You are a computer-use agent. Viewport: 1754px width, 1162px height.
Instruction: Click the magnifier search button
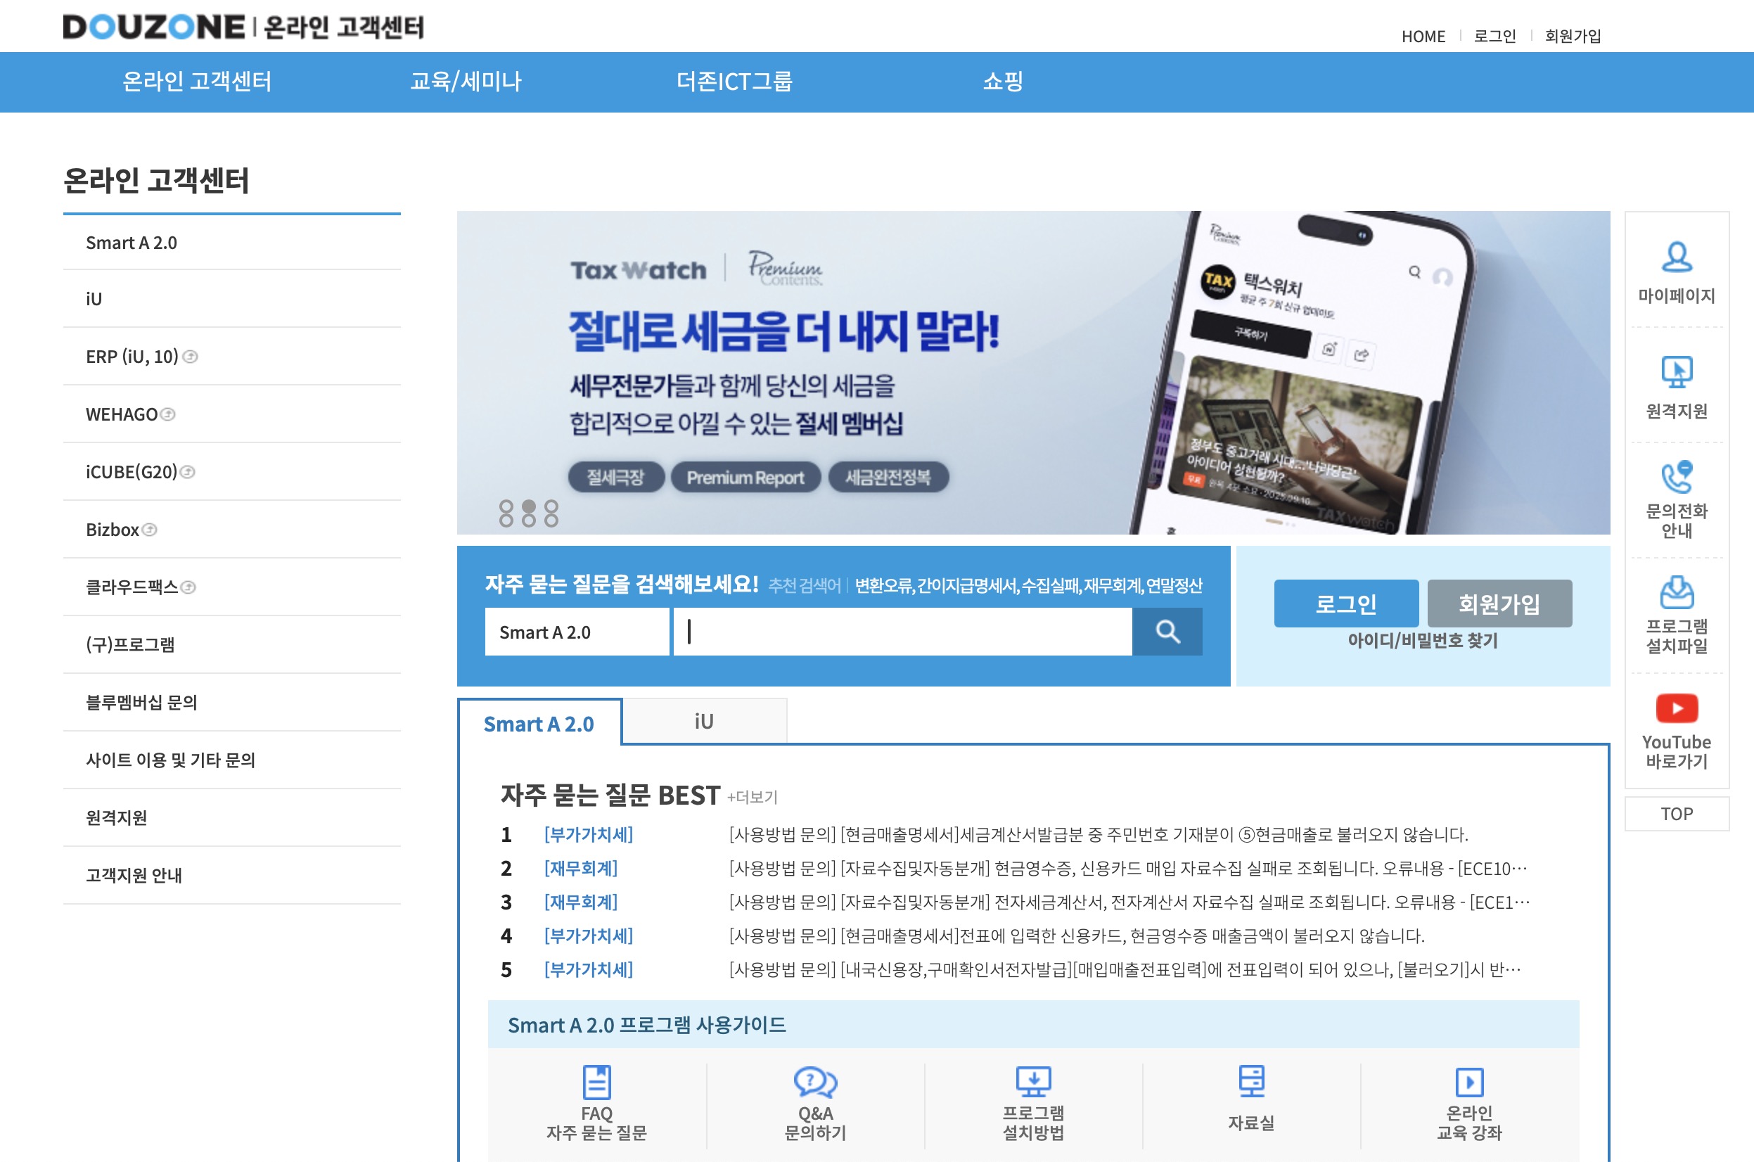(x=1167, y=632)
